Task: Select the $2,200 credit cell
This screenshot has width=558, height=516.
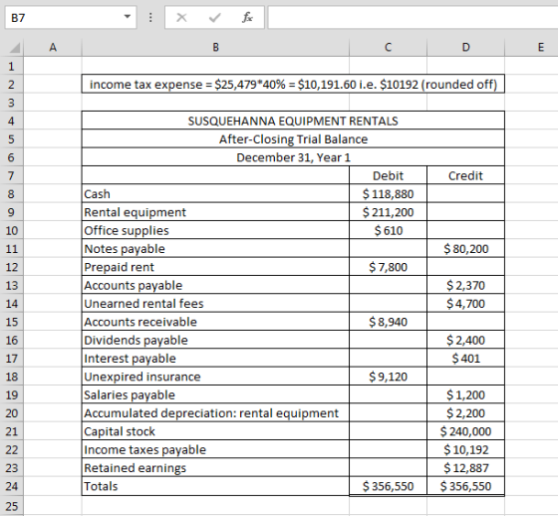Action: coord(465,413)
